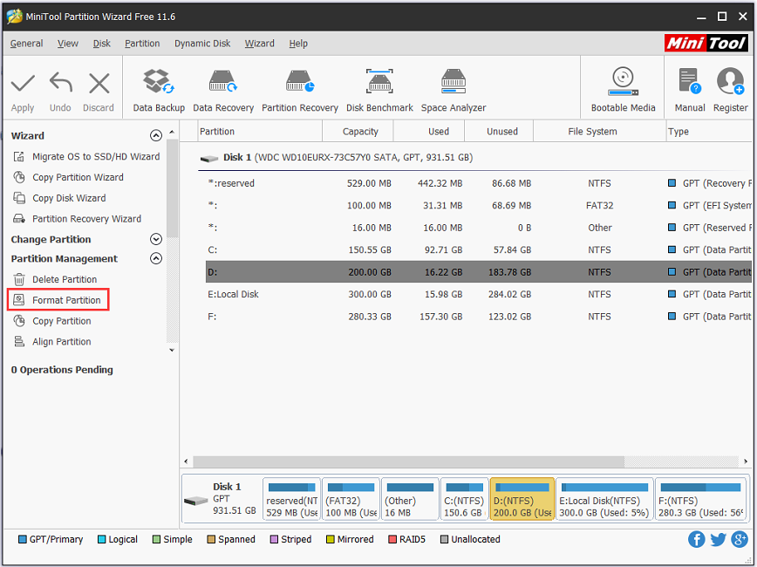The width and height of the screenshot is (757, 567).
Task: Open the Wizard menu
Action: point(259,44)
